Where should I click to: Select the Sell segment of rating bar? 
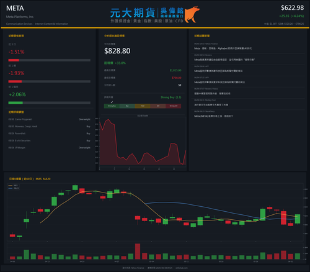pyautogui.click(x=158, y=106)
